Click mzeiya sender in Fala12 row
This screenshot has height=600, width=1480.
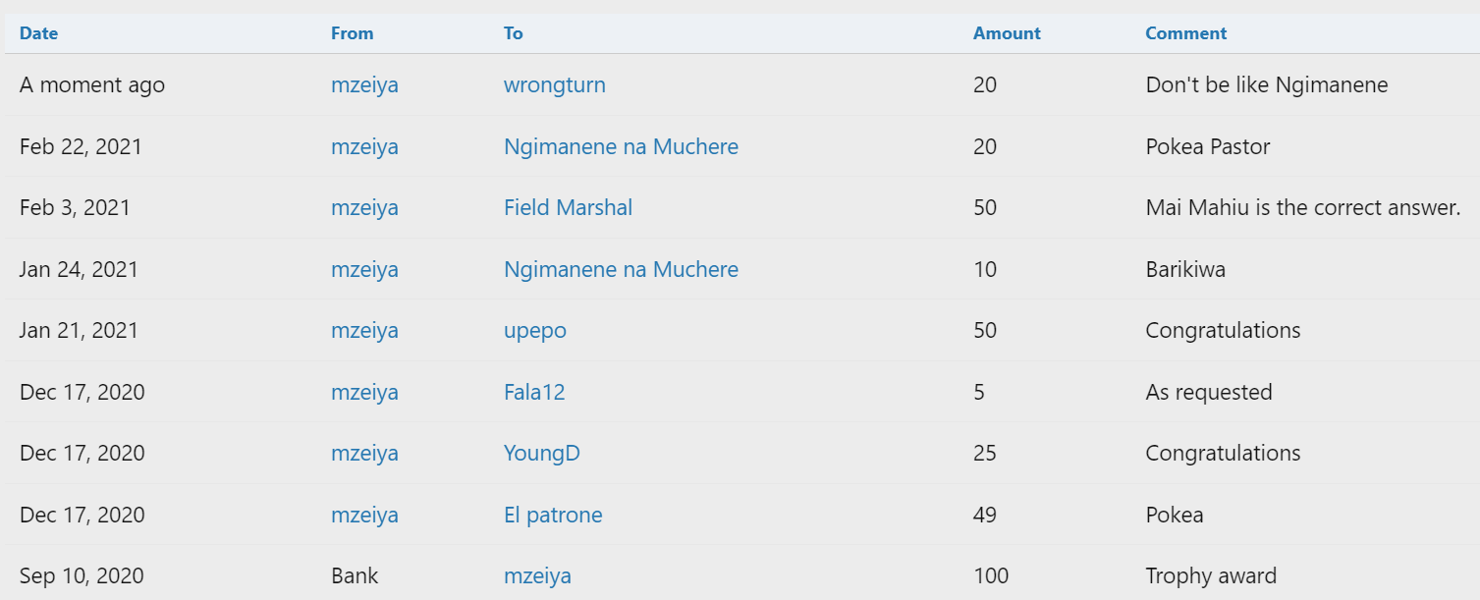pos(364,393)
